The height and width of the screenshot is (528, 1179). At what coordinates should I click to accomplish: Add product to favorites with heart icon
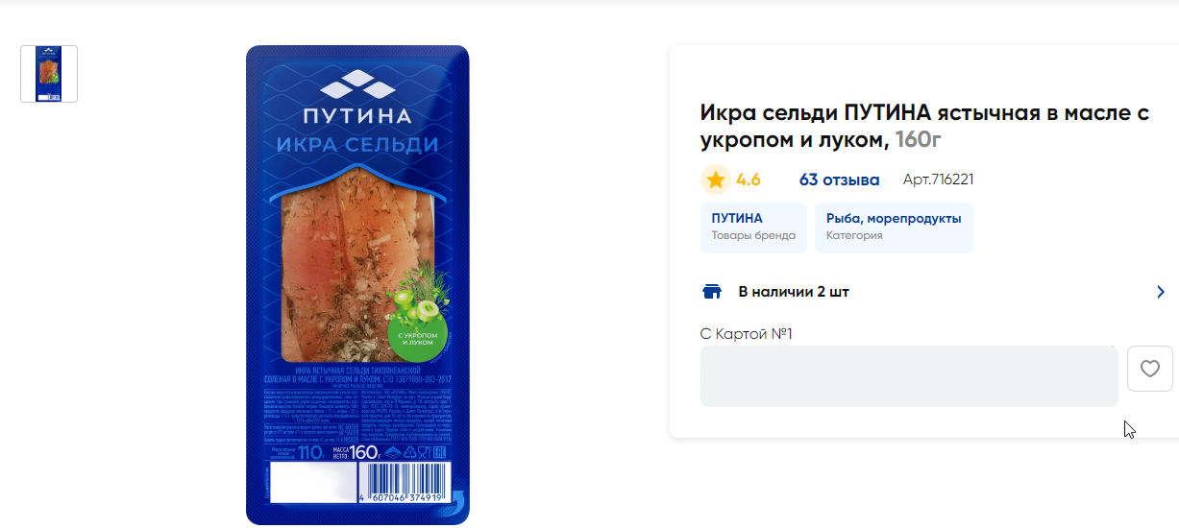tap(1149, 369)
